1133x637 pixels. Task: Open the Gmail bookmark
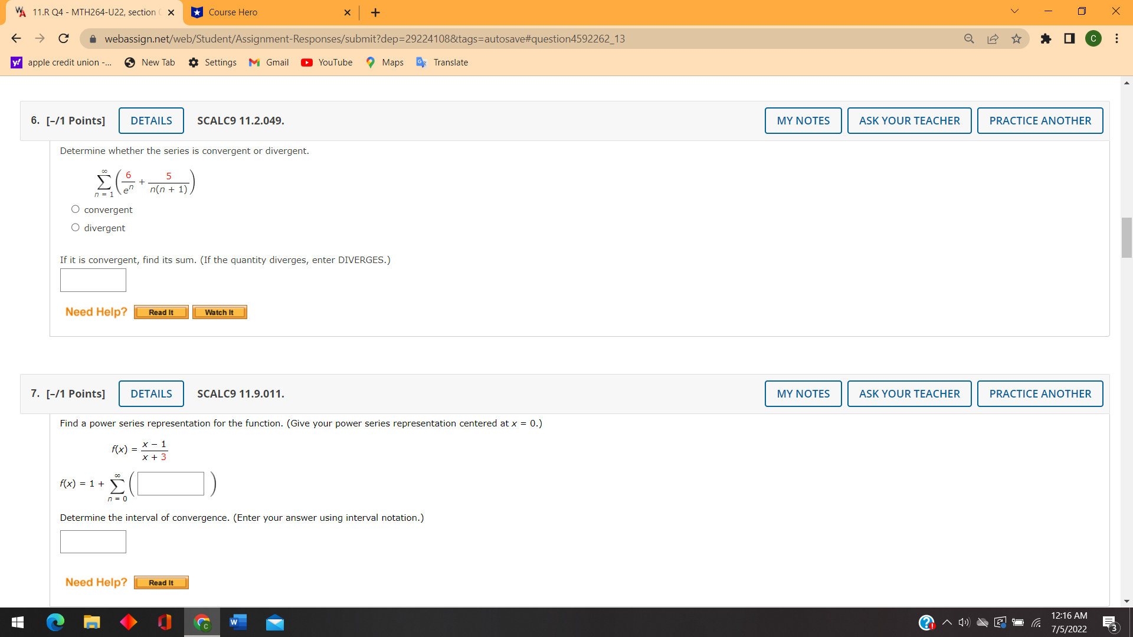(269, 63)
